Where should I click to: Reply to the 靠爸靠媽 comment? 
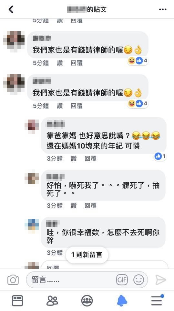click(x=91, y=158)
